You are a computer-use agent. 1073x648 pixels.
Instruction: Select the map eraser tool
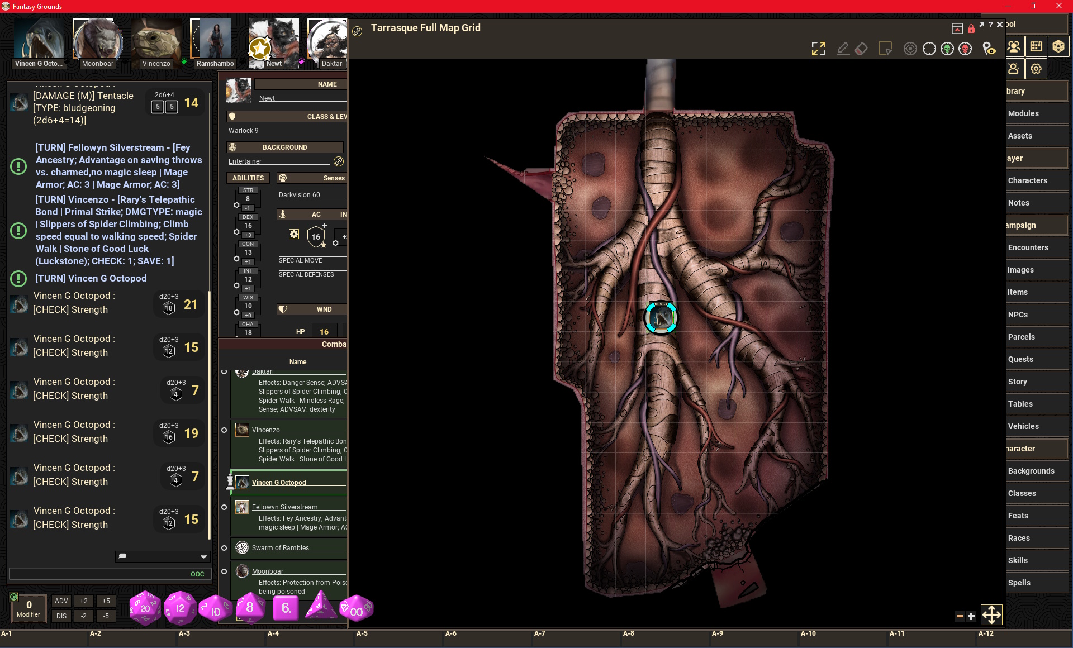(x=861, y=49)
